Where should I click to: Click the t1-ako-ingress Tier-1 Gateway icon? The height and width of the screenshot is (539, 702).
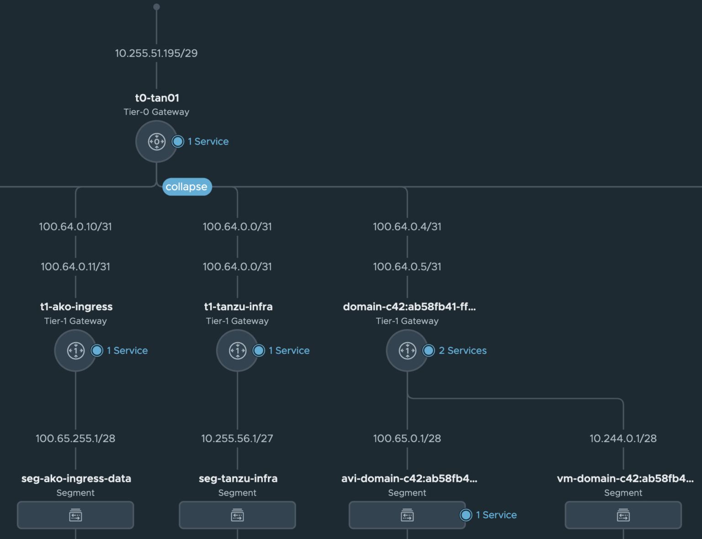pos(75,350)
